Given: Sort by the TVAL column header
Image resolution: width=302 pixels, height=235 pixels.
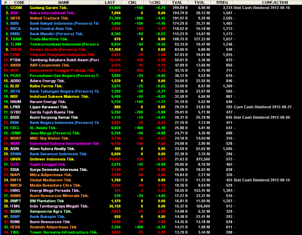Looking at the screenshot, I should 177,2.
